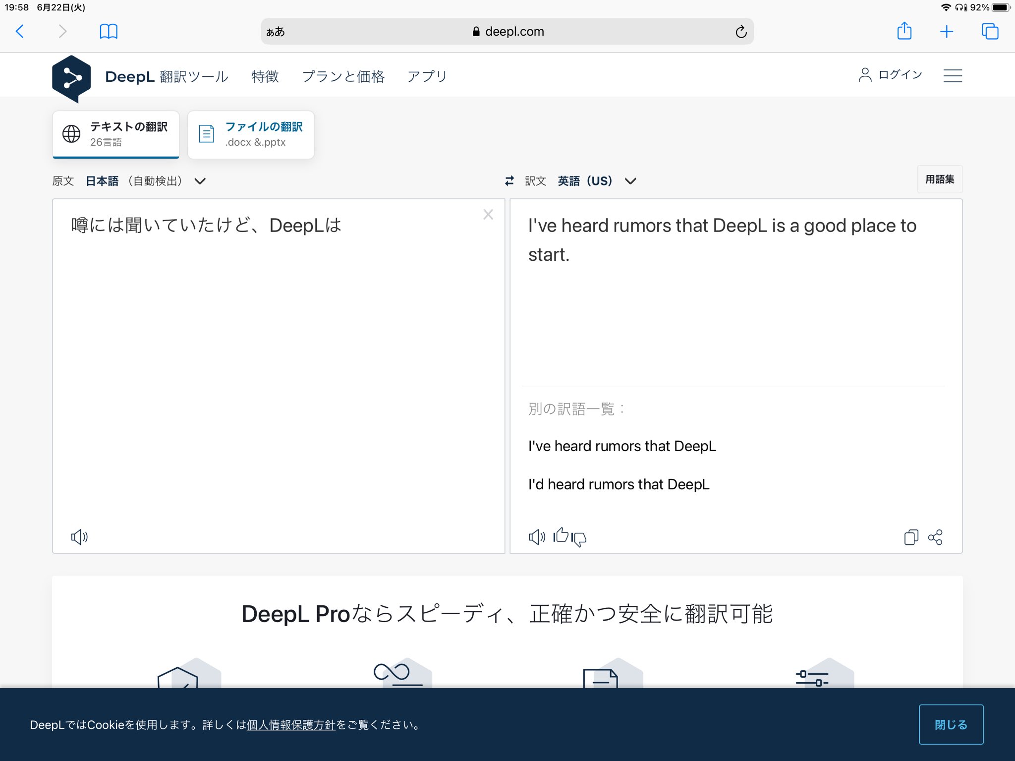Dismiss the cookie notice with 閉じる
The image size is (1015, 761).
coord(950,724)
